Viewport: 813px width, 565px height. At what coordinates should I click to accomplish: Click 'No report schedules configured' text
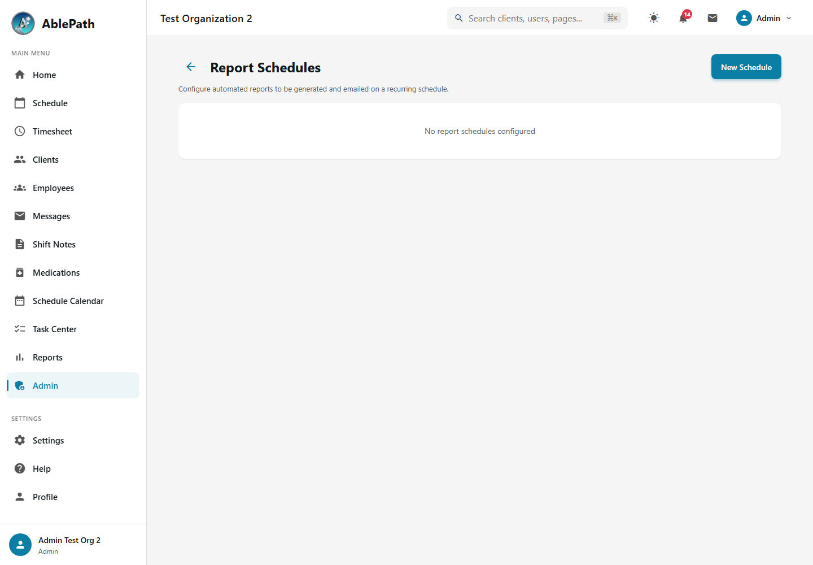click(x=480, y=131)
